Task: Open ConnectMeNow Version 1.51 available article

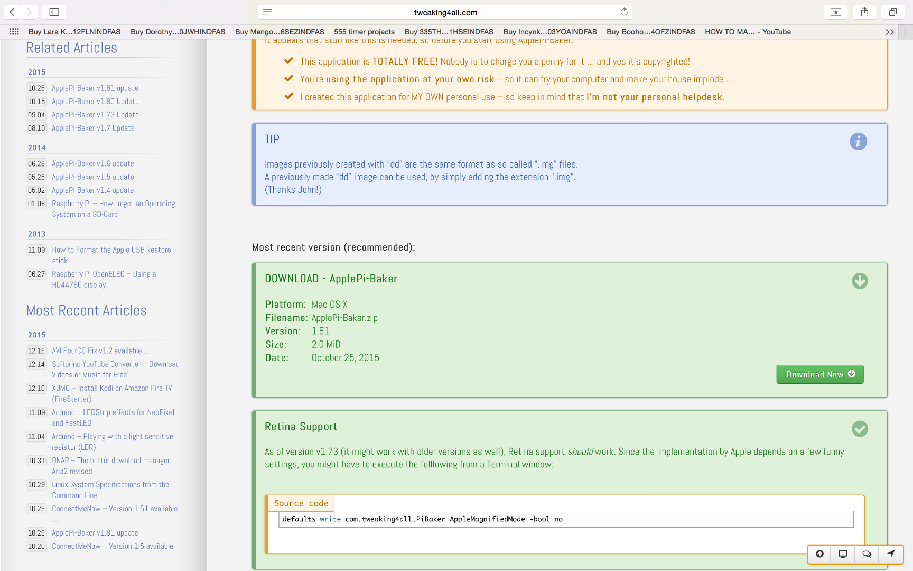Action: [115, 509]
